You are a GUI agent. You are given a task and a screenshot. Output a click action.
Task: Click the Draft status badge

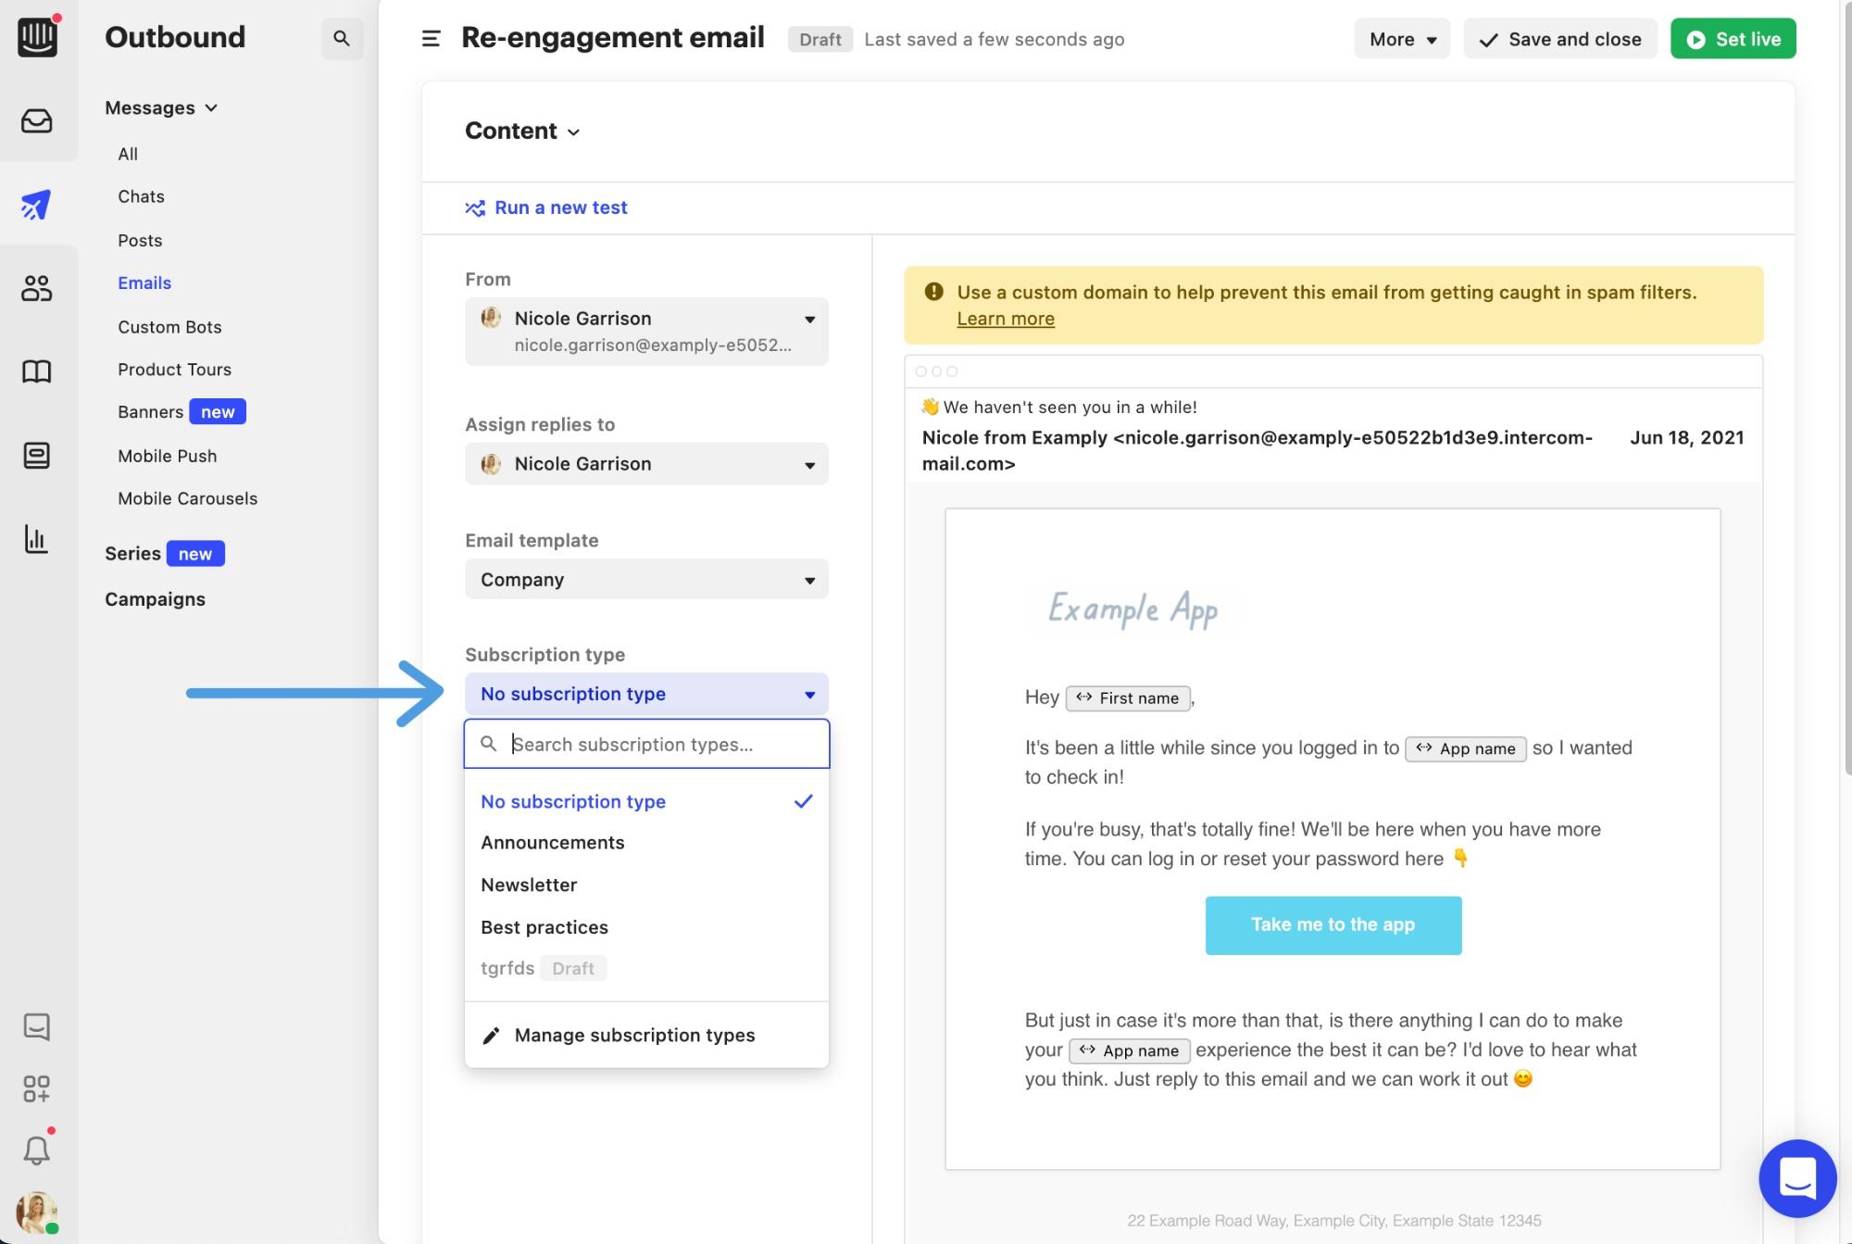click(x=820, y=39)
